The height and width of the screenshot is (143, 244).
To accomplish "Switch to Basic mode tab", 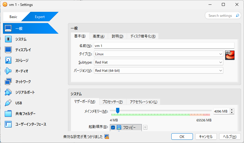I will click(13, 17).
